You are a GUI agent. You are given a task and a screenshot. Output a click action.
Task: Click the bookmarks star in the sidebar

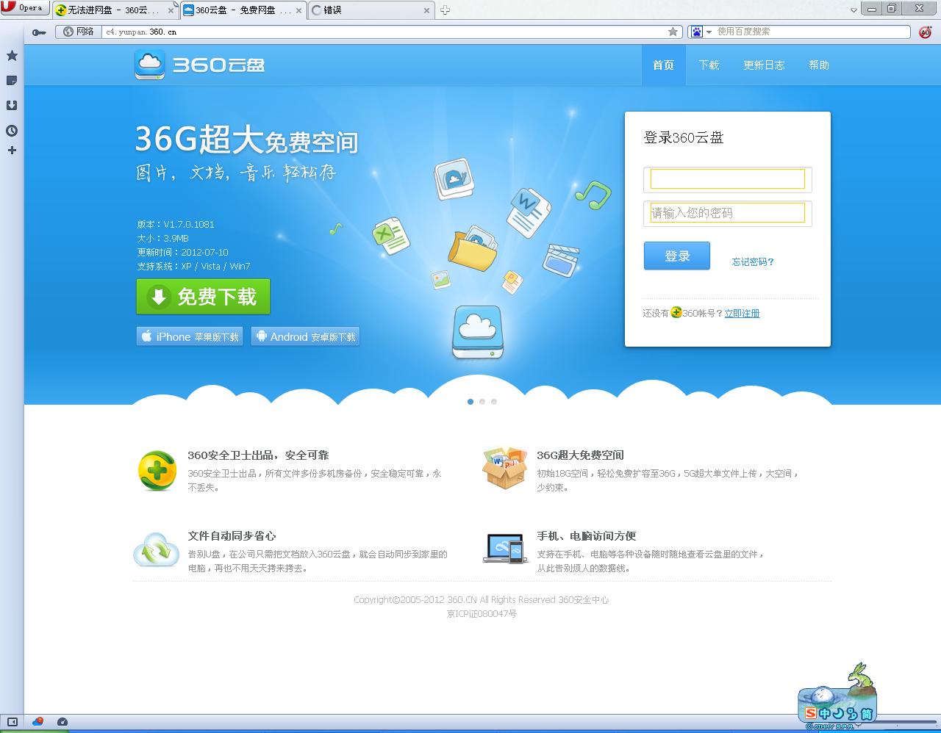coord(12,56)
